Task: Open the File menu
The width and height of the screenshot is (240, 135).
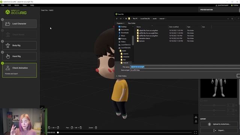Action: pos(3,5)
